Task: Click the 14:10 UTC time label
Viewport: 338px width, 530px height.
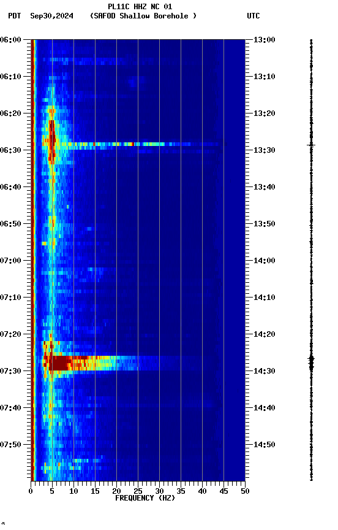Action: pyautogui.click(x=265, y=298)
